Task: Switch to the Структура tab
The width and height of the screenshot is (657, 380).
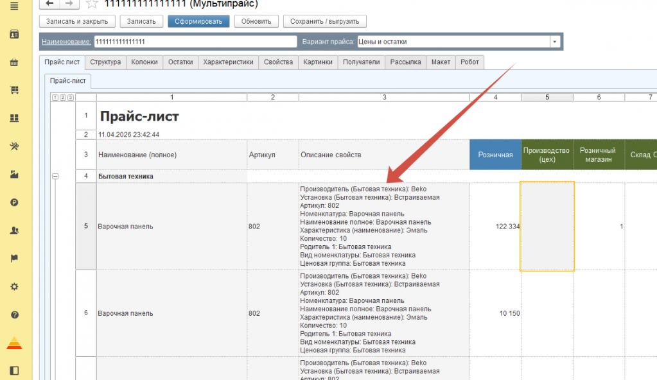Action: pos(105,62)
